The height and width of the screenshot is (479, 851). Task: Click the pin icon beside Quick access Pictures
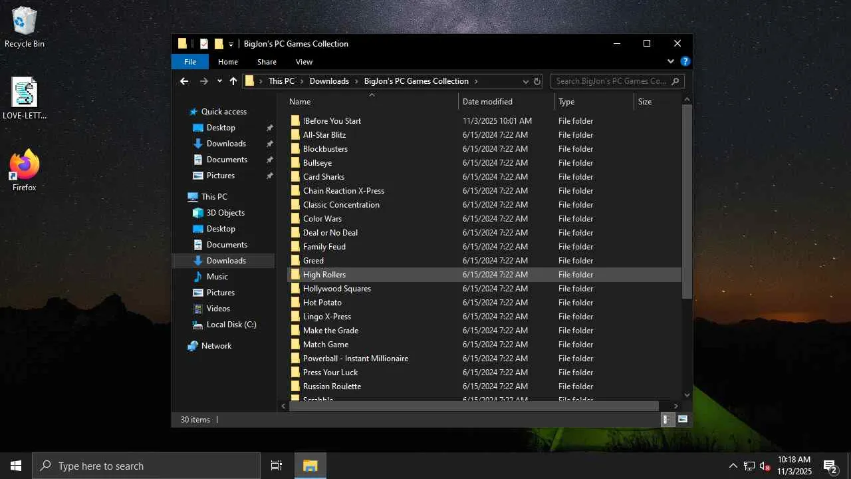269,176
